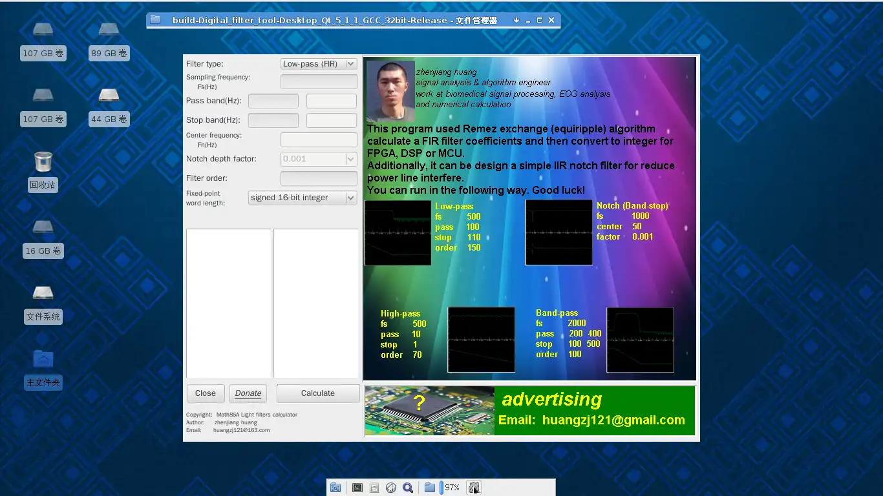Screen dimensions: 883x496
Task: Click the Low-pass example response graph
Action: (x=398, y=232)
